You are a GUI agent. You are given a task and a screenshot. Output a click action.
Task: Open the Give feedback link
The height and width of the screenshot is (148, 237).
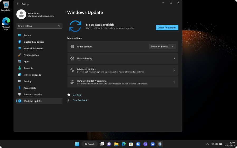80,100
